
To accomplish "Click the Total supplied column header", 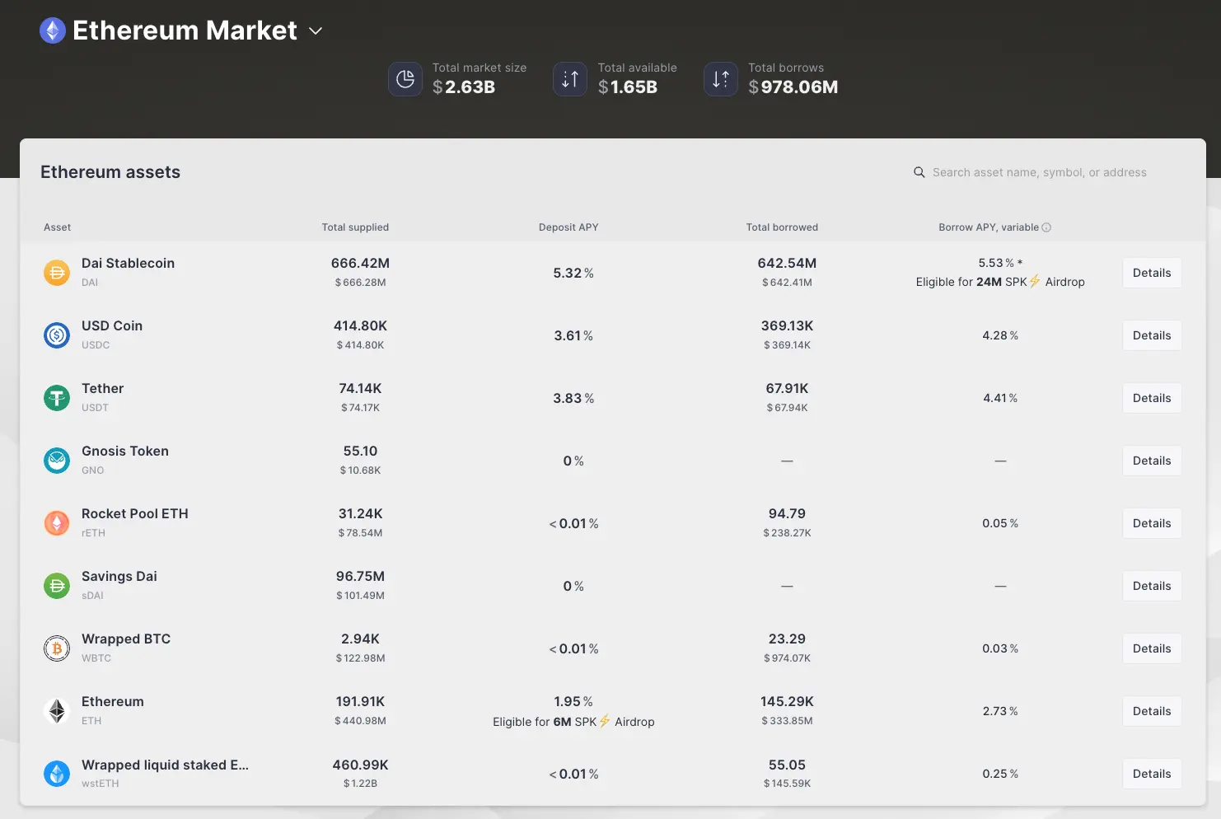I will pos(355,227).
